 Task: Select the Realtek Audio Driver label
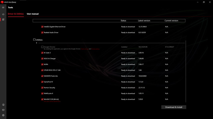[x=51, y=33]
